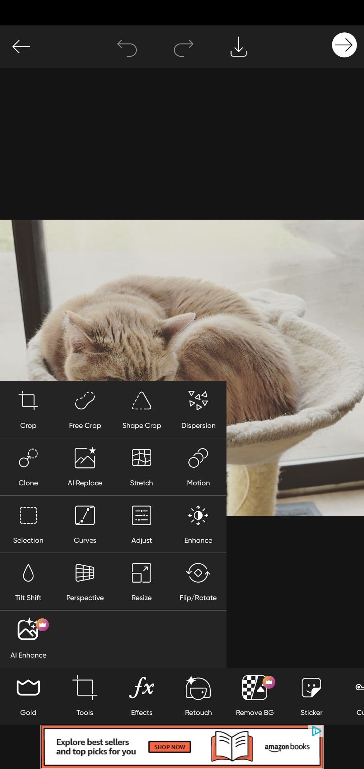Tap the Enhance tool

[x=198, y=524]
